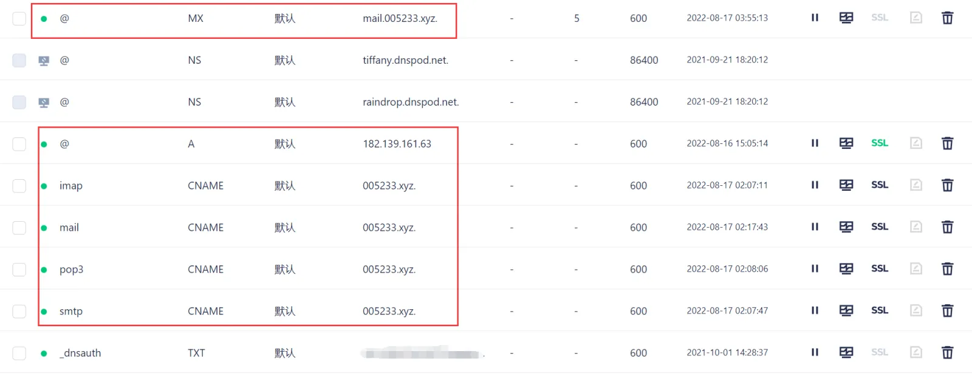Screen dimensions: 972x376
Task: Select the smtp row checkbox
Action: pos(19,311)
